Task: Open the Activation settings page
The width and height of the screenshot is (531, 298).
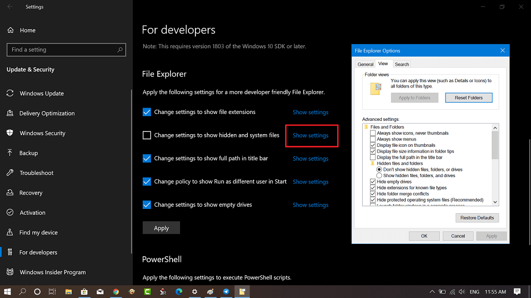Action: tap(32, 213)
